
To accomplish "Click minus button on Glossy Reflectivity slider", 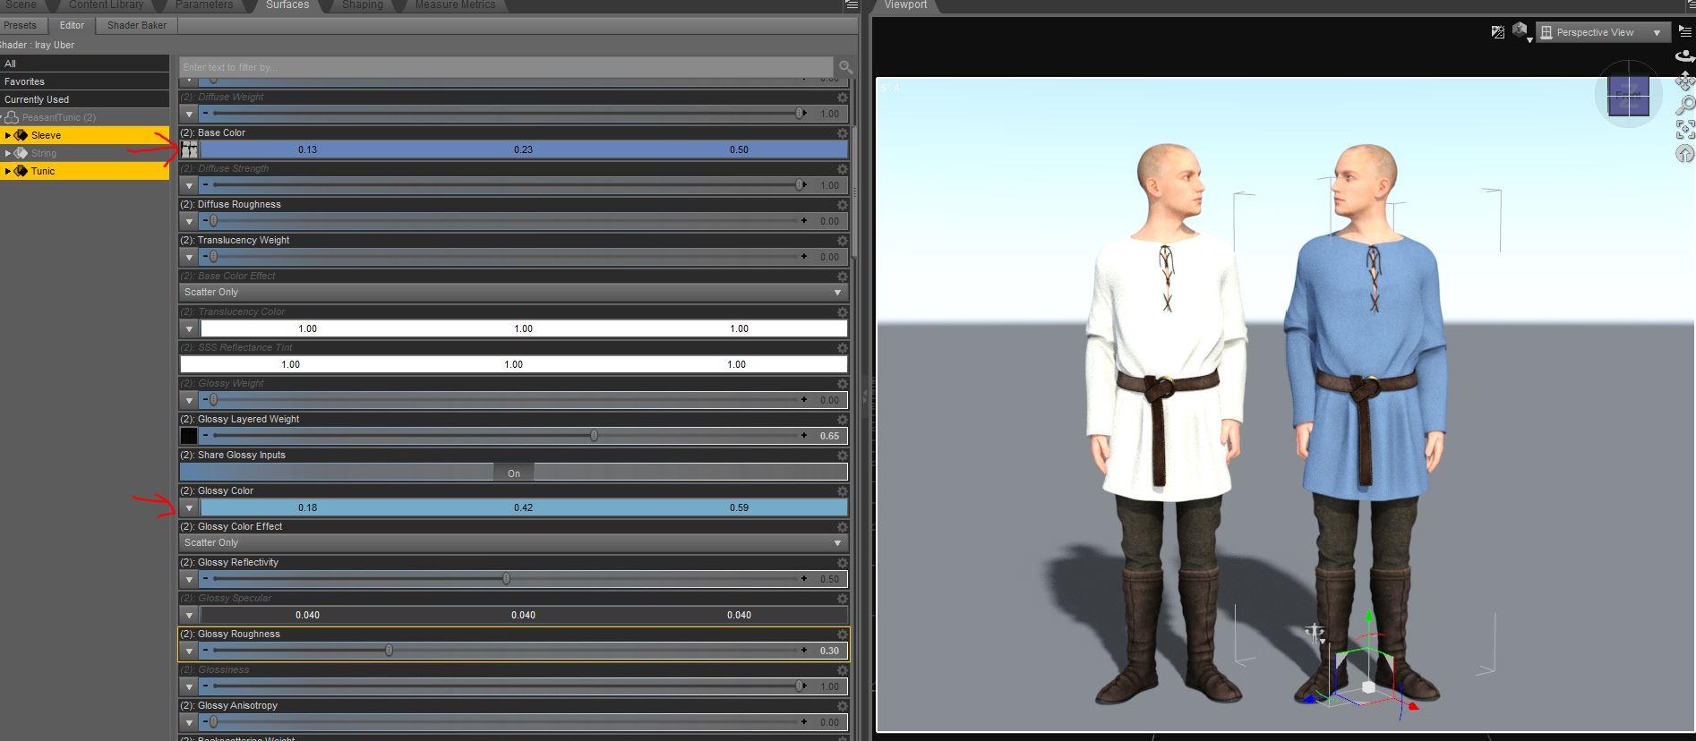I will (206, 579).
